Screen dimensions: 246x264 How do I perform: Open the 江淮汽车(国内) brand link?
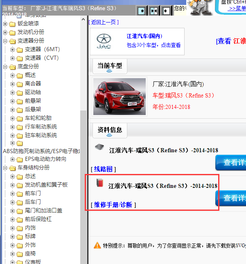click(x=144, y=36)
